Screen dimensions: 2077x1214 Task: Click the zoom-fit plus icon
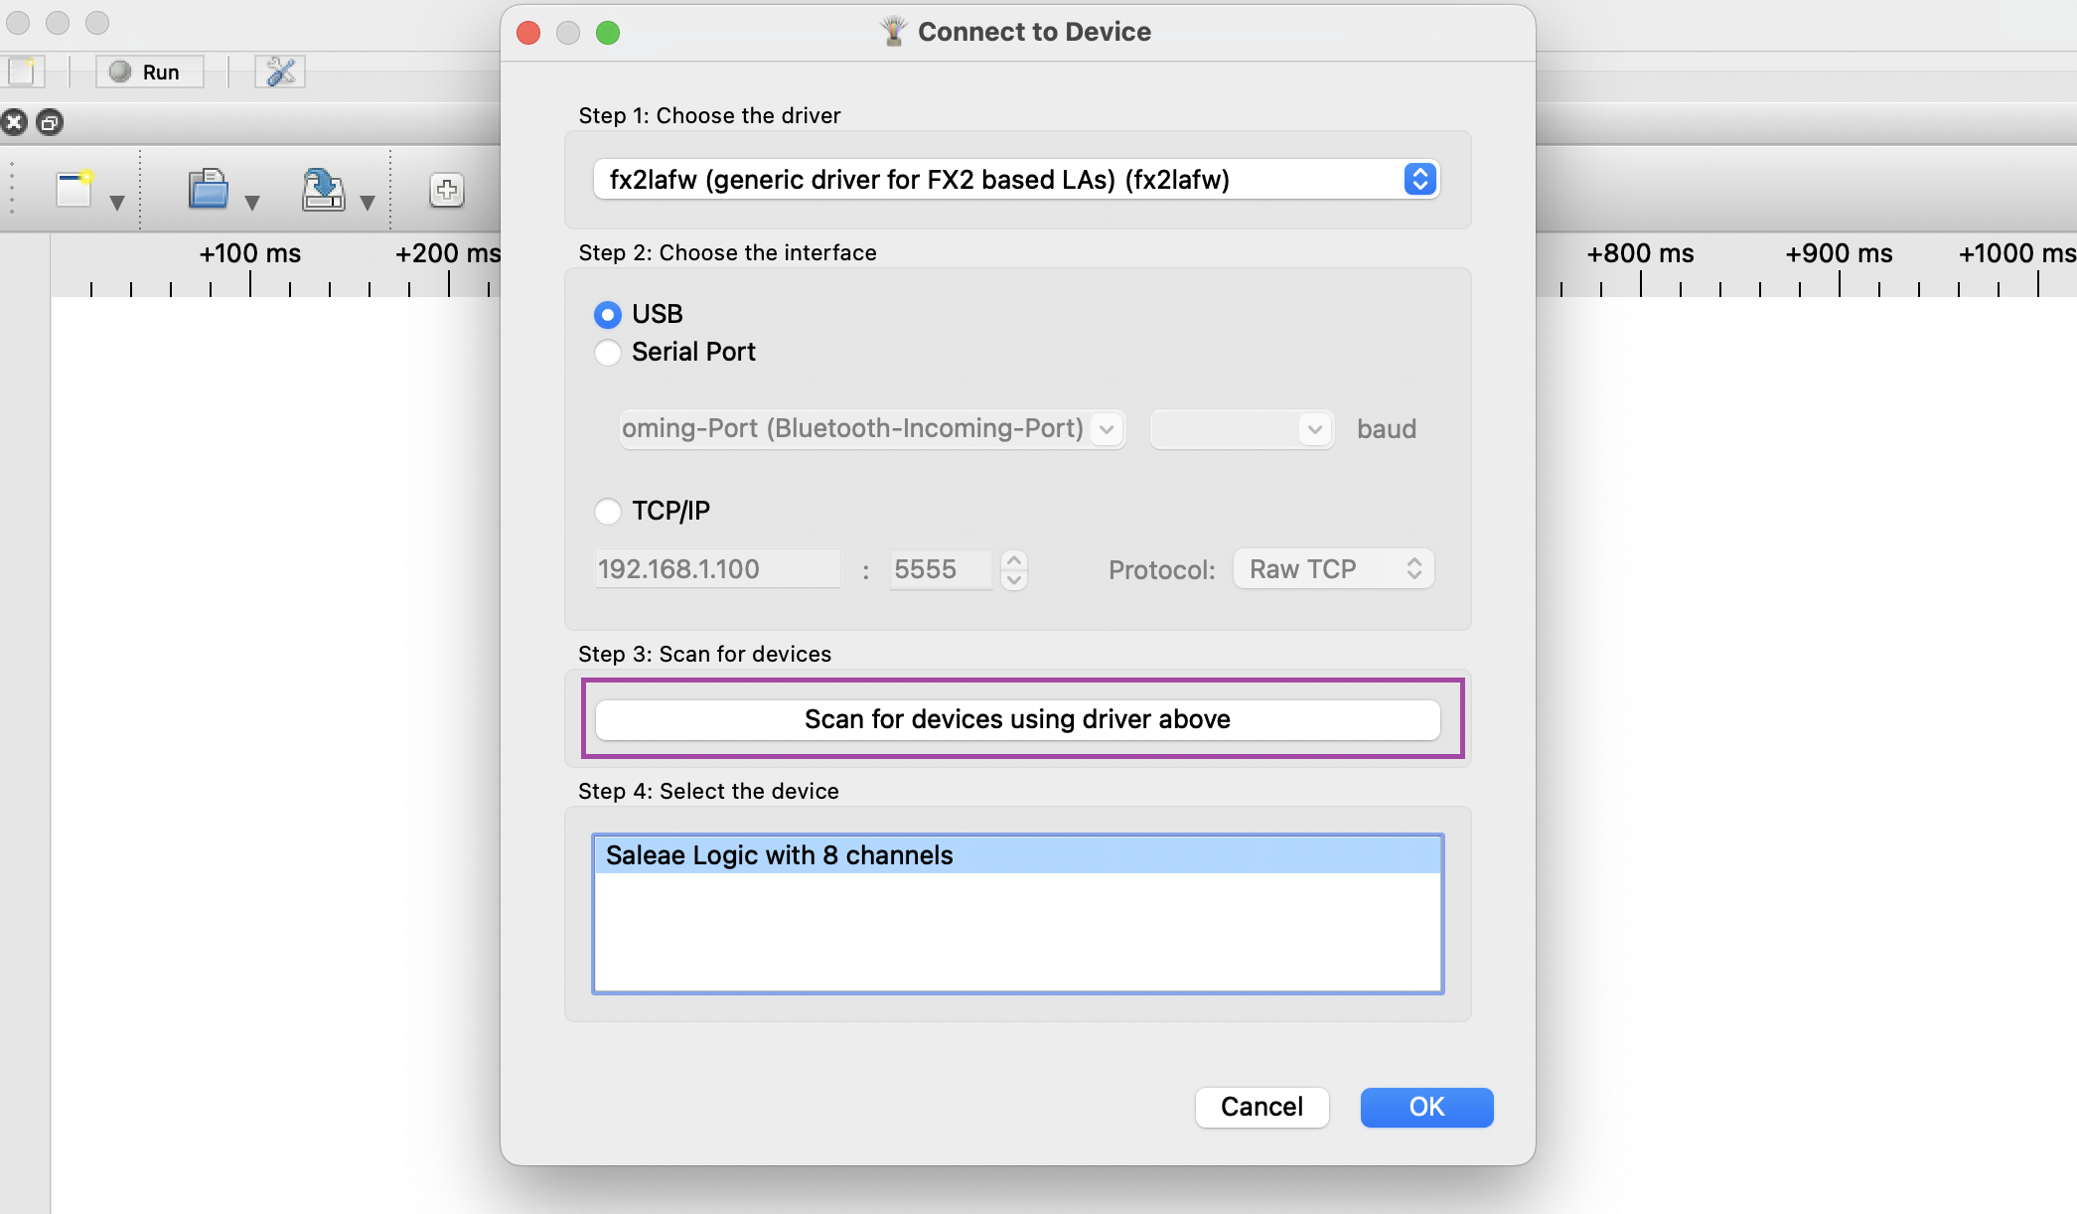tap(447, 190)
